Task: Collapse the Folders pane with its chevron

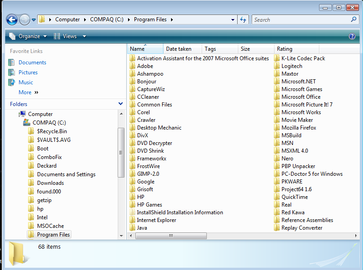Action: coord(121,104)
